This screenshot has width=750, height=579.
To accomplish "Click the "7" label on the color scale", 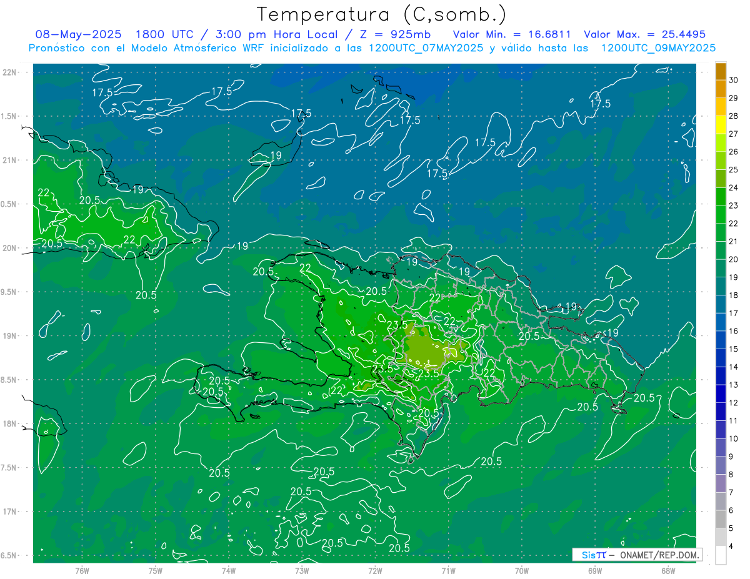I will (731, 492).
